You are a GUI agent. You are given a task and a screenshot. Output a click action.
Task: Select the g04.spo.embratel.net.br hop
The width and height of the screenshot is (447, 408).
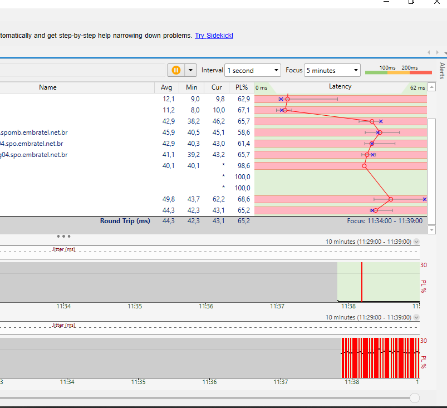[x=34, y=155]
